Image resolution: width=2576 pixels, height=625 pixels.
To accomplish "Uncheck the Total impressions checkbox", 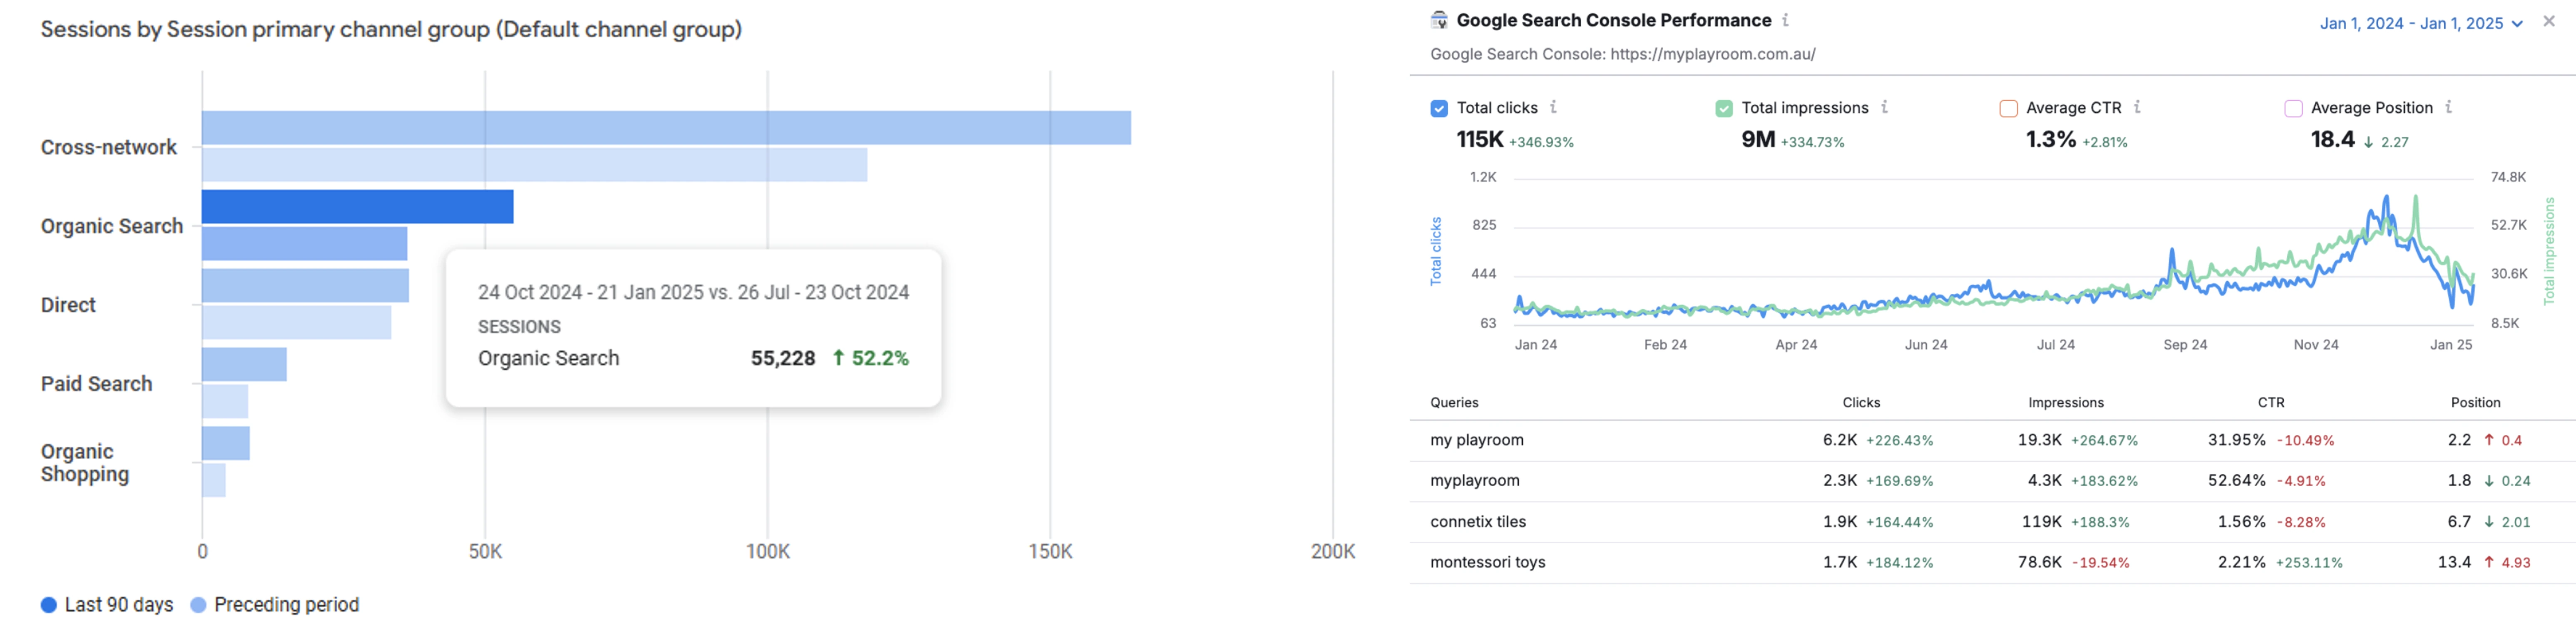I will click(x=1724, y=108).
